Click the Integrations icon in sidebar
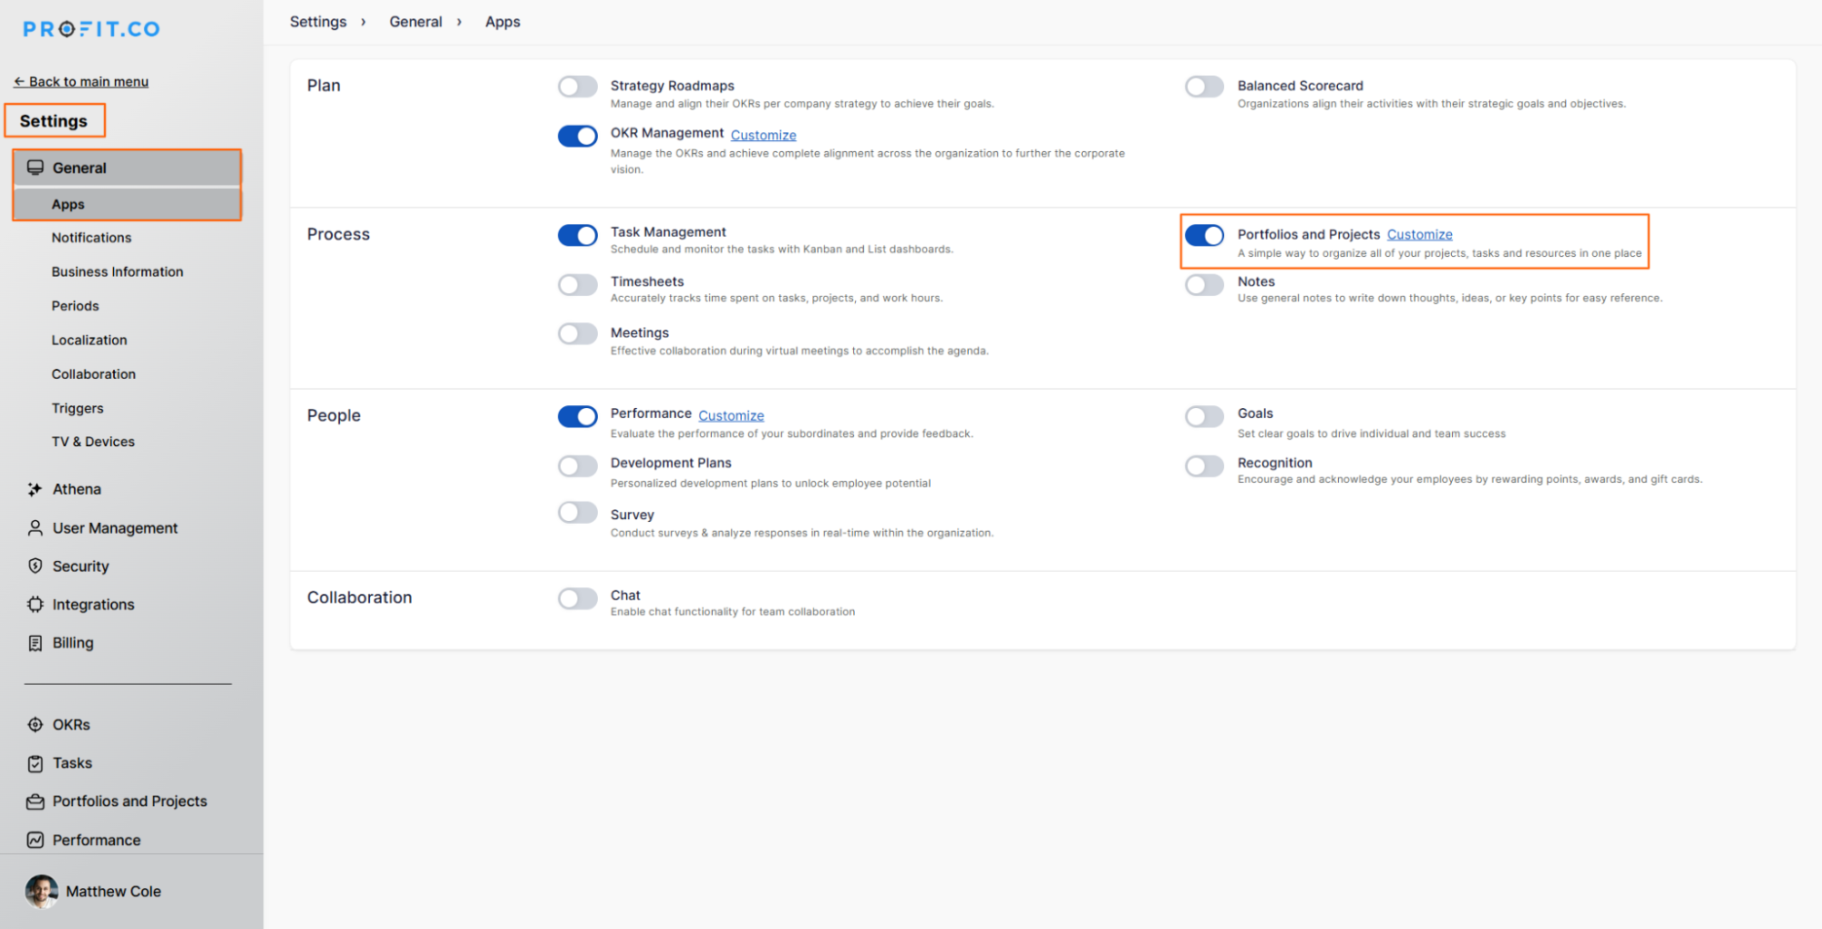 (x=35, y=605)
